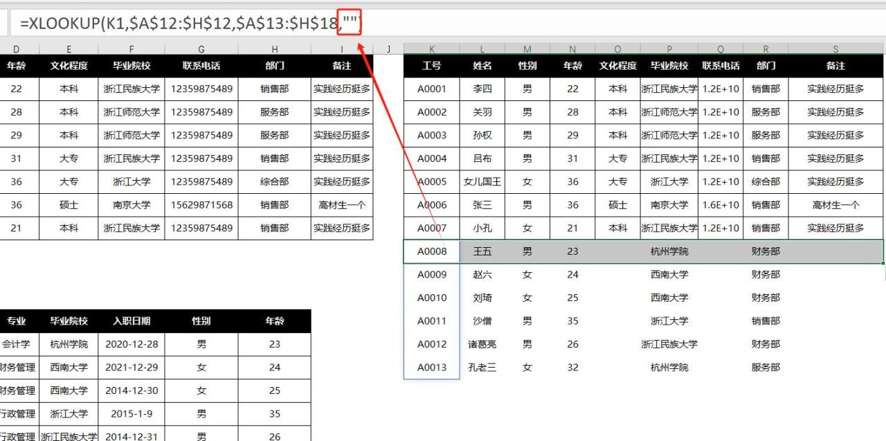This screenshot has height=441, width=886.
Task: Click 服务部 in the A0013 row
Action: coord(766,368)
